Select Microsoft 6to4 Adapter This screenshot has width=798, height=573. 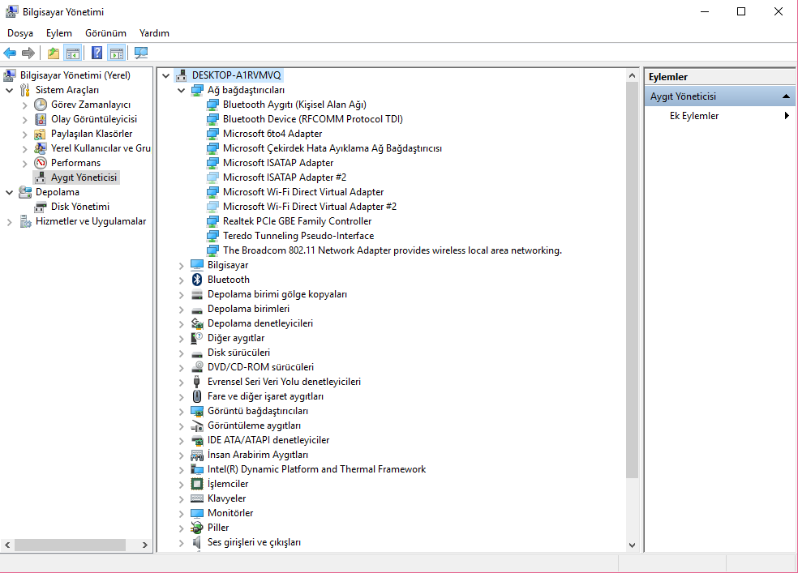coord(272,134)
